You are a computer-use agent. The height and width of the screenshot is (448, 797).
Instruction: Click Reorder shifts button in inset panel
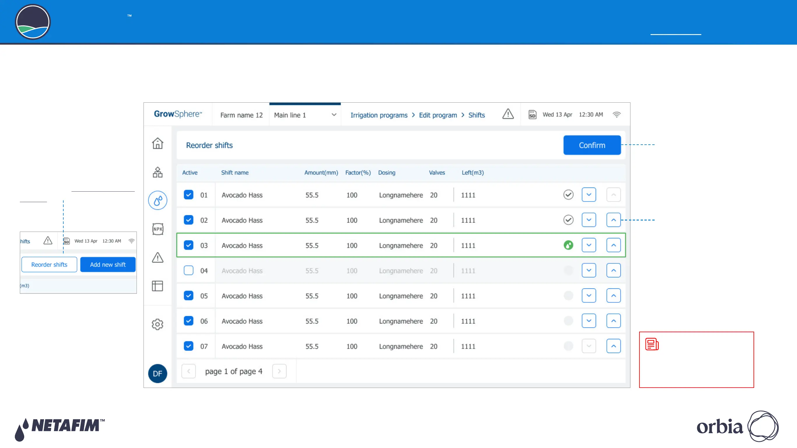coord(49,265)
